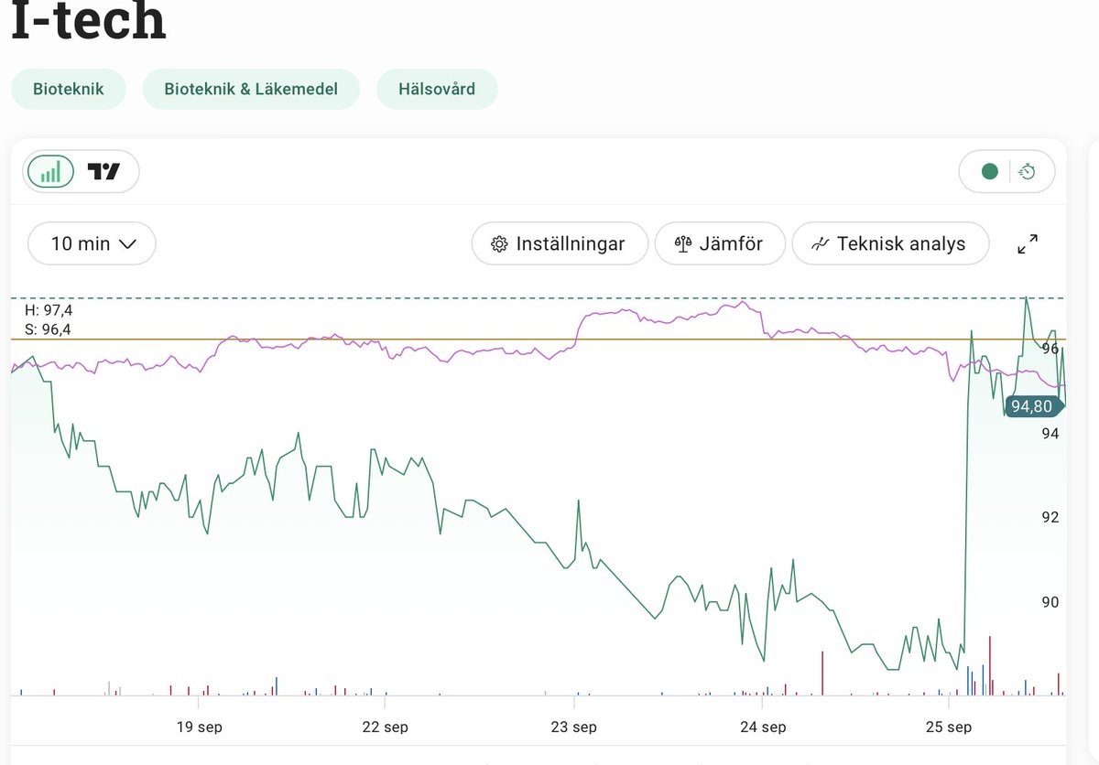Click the 22 sep date label

pos(385,727)
